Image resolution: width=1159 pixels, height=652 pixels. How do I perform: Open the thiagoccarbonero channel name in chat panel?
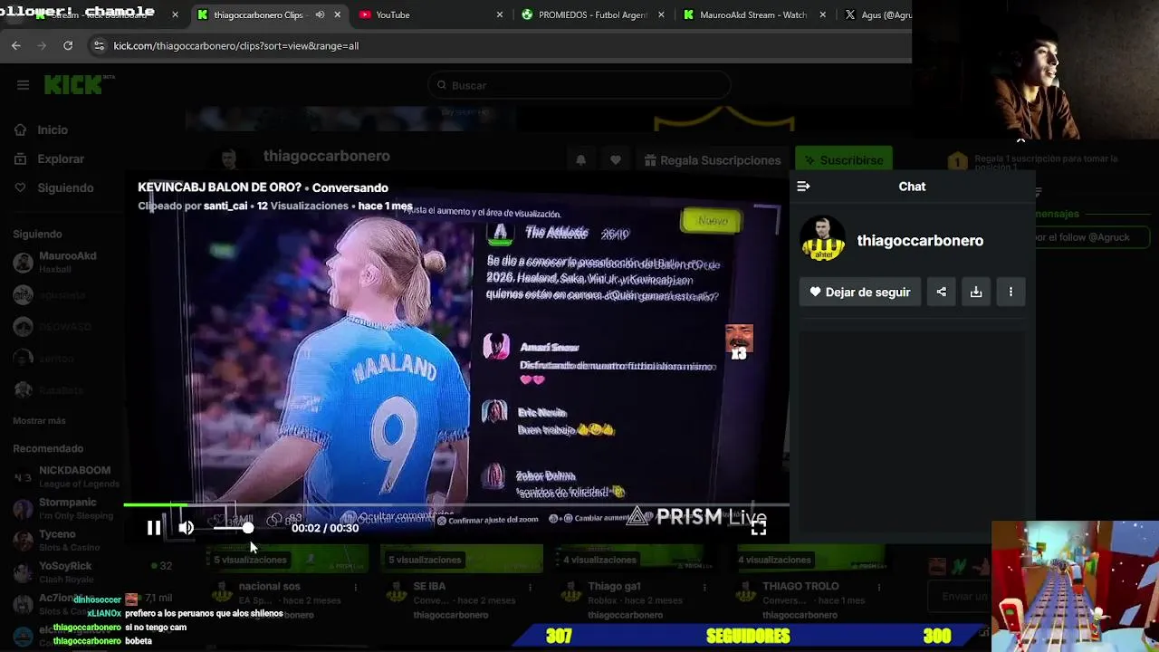pyautogui.click(x=920, y=240)
